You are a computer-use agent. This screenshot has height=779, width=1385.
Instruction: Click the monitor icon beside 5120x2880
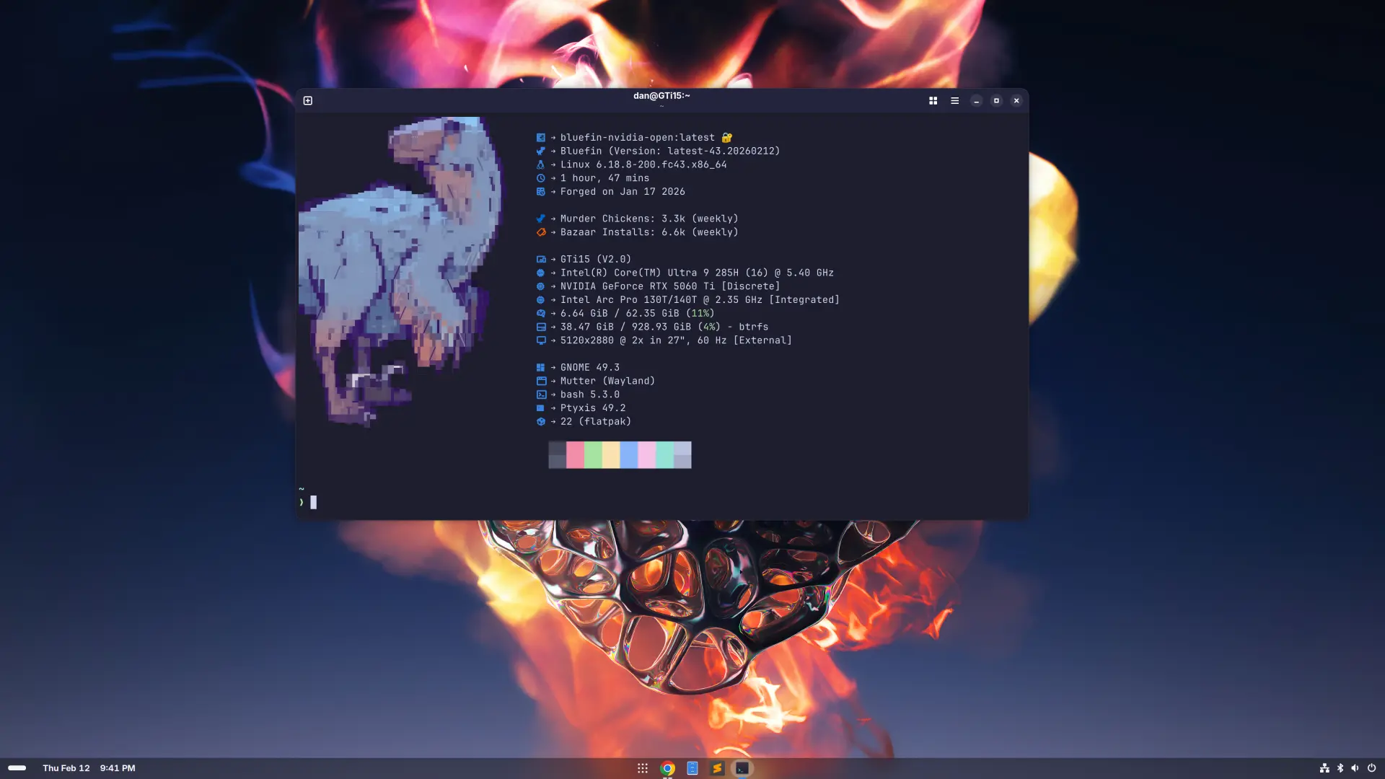pyautogui.click(x=541, y=340)
